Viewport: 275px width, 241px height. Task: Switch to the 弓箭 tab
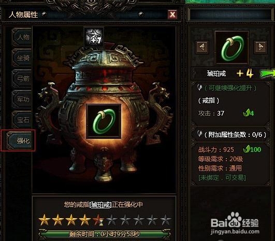(x=23, y=79)
